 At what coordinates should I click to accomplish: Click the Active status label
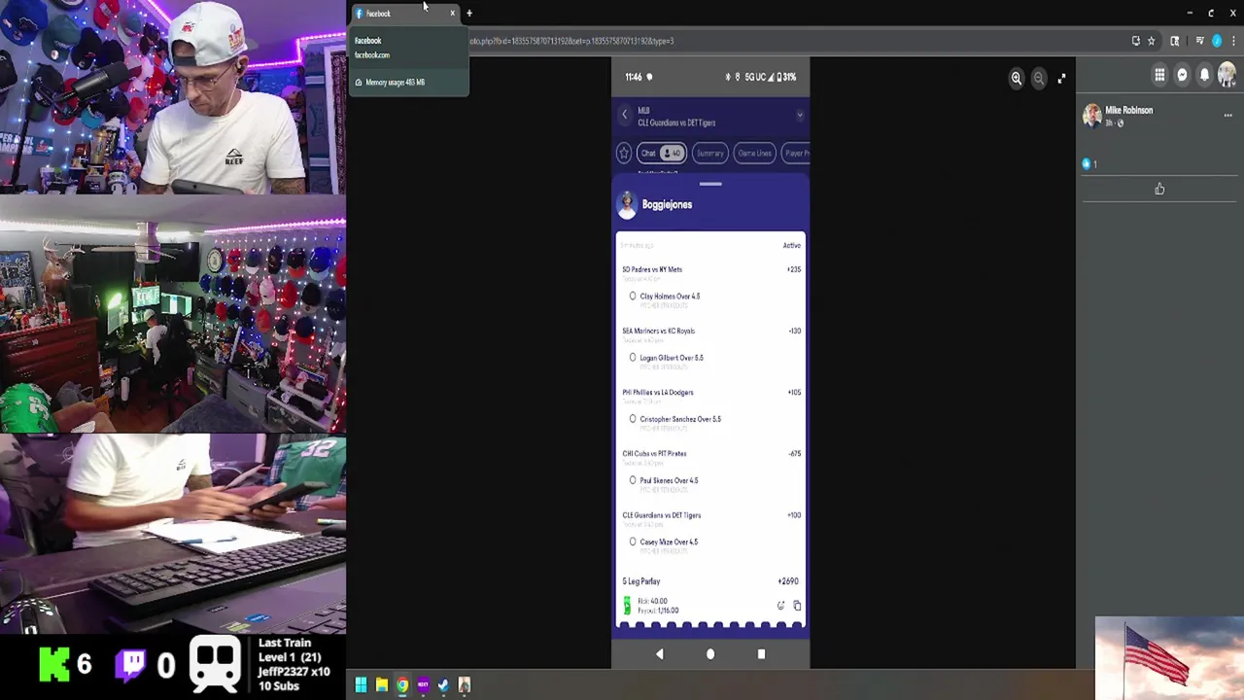click(792, 245)
